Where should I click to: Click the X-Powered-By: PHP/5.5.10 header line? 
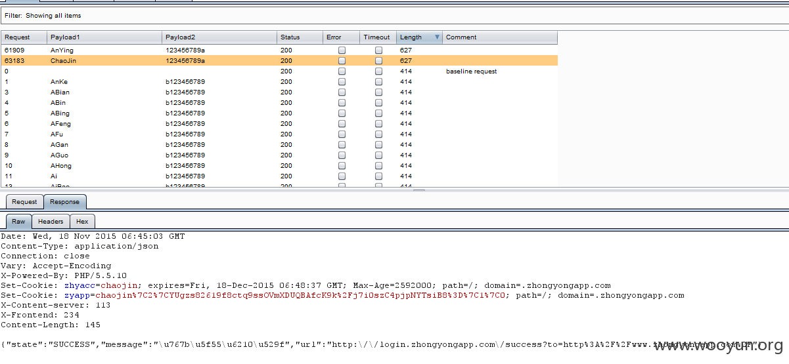coord(64,275)
